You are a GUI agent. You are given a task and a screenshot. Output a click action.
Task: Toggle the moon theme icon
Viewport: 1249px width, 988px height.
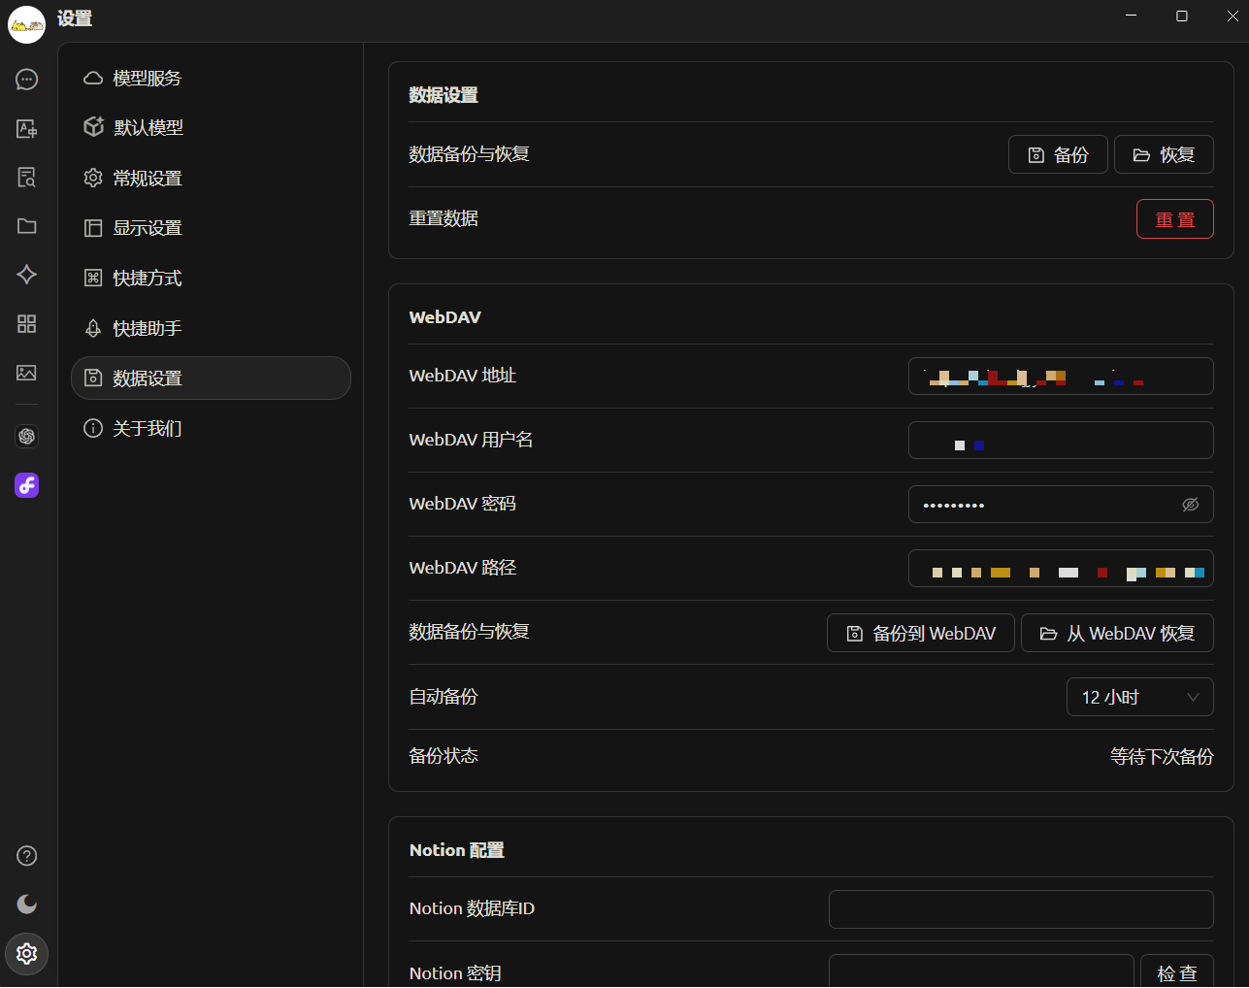point(27,905)
